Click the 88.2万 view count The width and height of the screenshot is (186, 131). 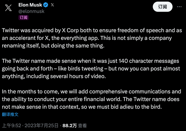69,126
